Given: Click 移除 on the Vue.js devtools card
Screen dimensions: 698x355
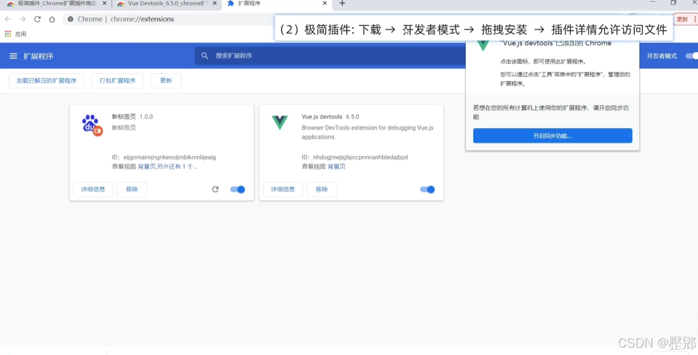Looking at the screenshot, I should pos(322,190).
